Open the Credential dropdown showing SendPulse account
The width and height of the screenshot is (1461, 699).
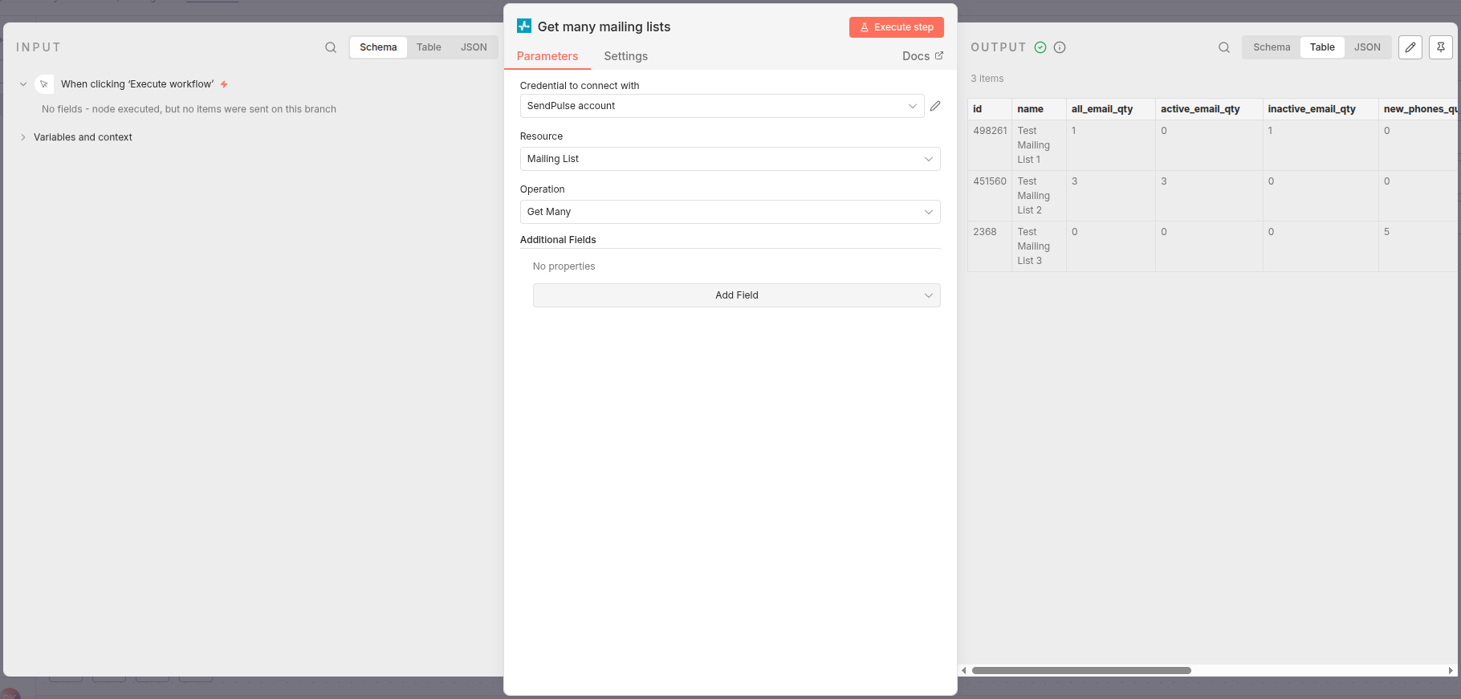coord(722,106)
